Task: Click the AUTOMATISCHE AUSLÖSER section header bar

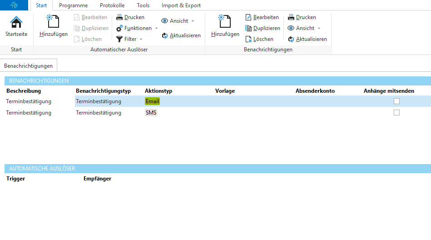Action: point(218,169)
